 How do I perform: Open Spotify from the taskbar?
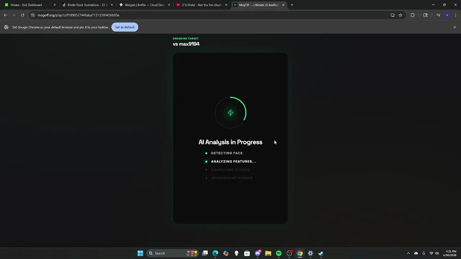coord(279,253)
